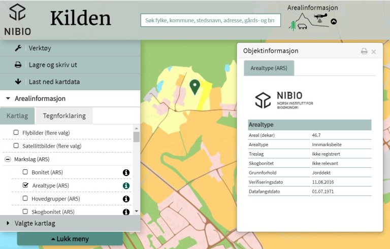Click the Skogbonitet row label in table
Screen dimensions: 390x249
tap(261, 163)
